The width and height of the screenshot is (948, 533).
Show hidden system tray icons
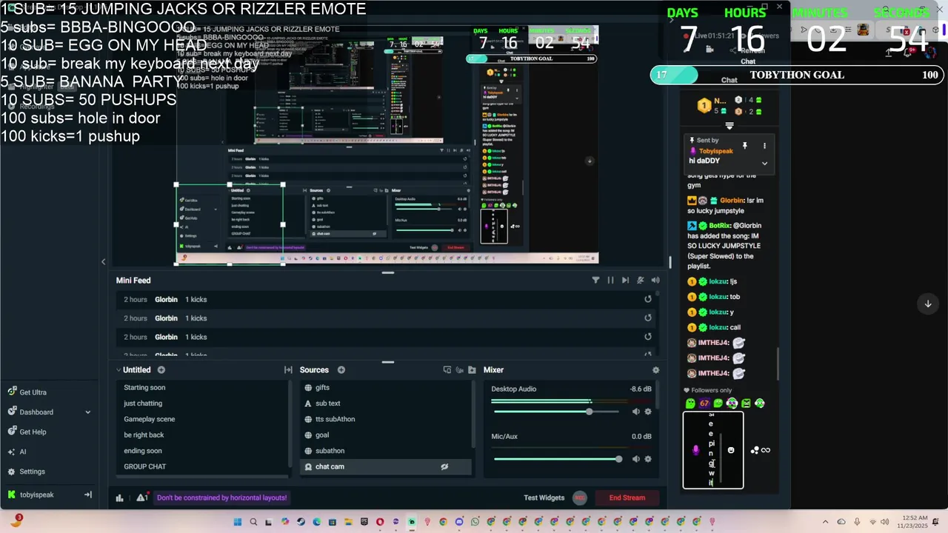(825, 522)
